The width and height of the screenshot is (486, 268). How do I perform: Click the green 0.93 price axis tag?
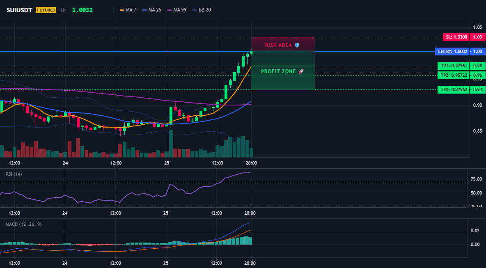[x=477, y=90]
